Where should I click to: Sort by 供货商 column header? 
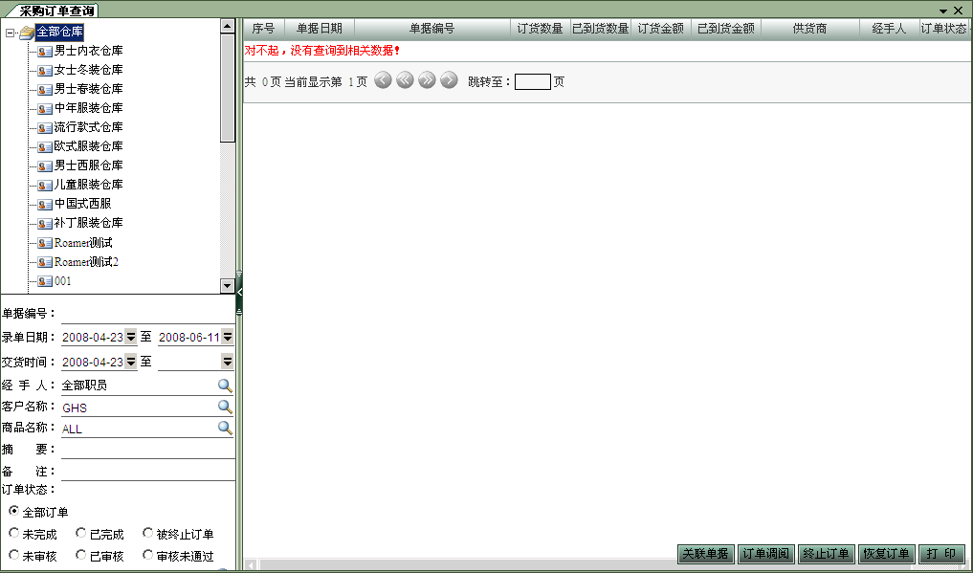click(x=809, y=29)
